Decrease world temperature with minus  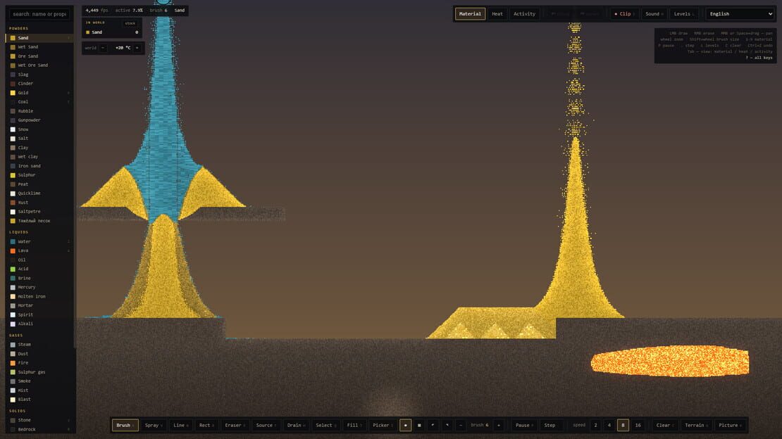pyautogui.click(x=103, y=48)
